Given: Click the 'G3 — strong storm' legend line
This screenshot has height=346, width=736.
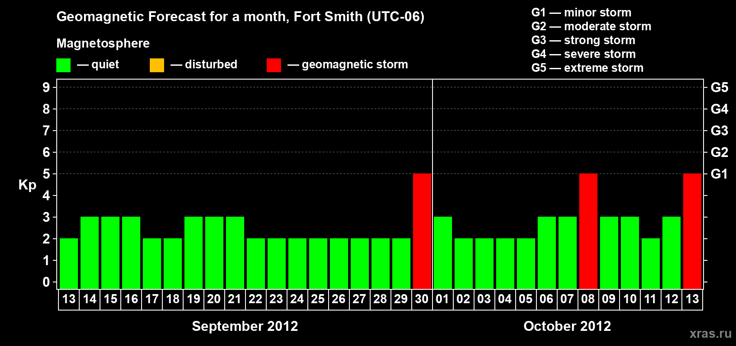Looking at the screenshot, I should (x=583, y=40).
